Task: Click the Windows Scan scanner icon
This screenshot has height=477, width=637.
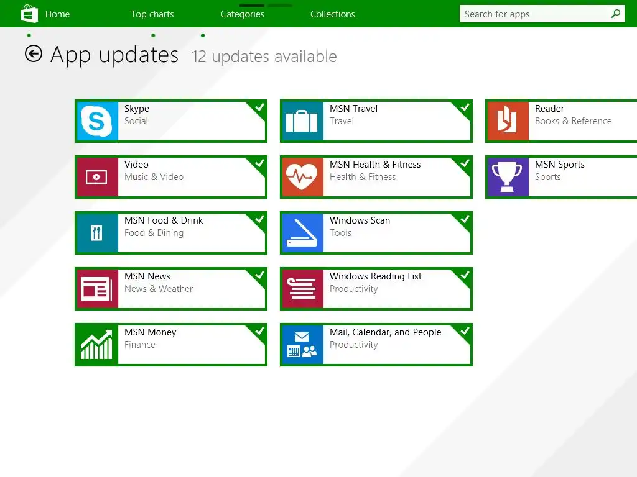Action: coord(302,233)
